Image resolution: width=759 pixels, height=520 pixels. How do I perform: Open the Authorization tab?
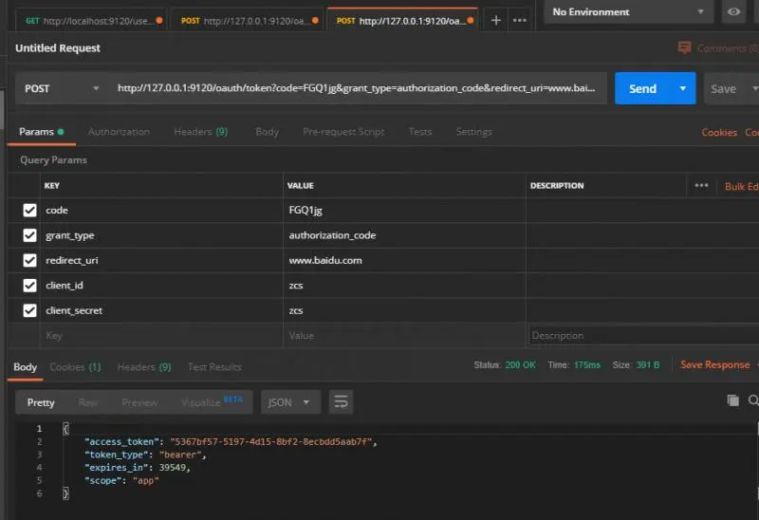click(119, 132)
